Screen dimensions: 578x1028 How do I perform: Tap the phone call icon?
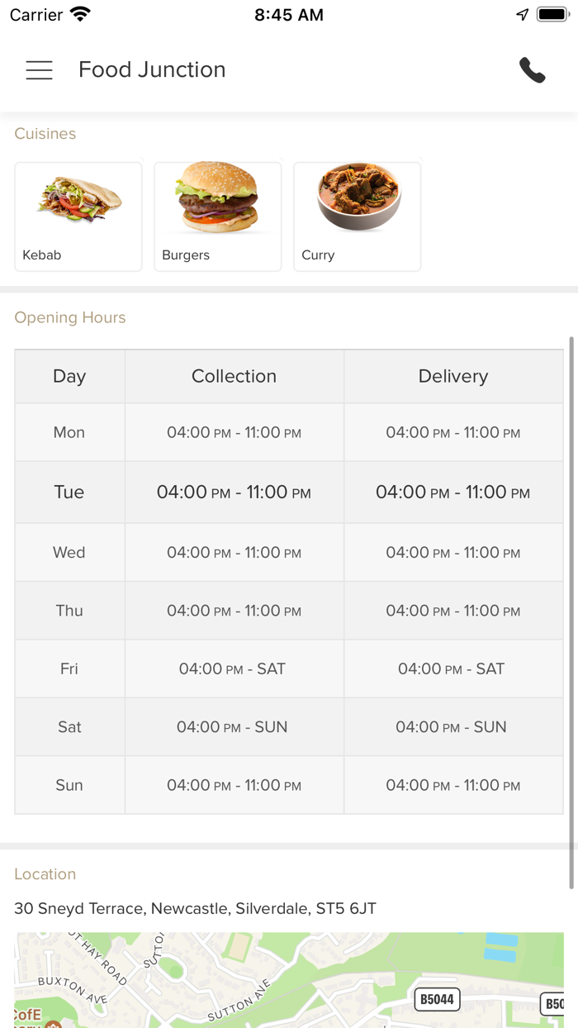point(533,70)
